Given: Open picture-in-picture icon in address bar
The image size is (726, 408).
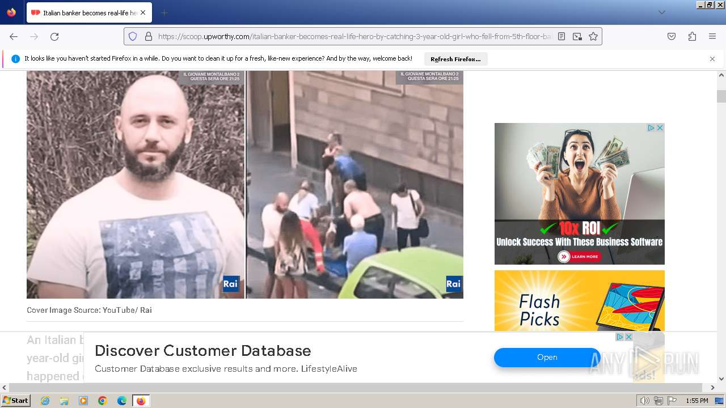Looking at the screenshot, I should [x=577, y=36].
